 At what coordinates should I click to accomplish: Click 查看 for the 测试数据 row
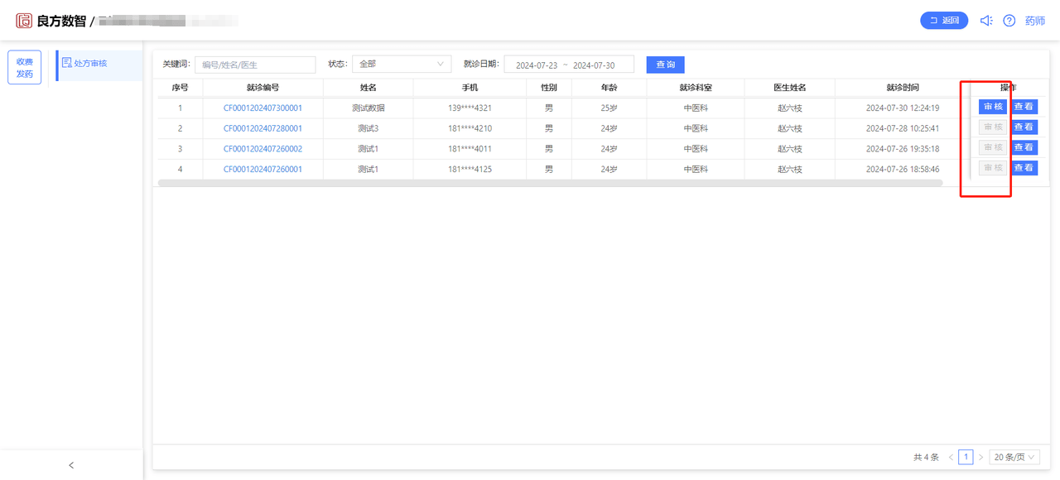[x=1024, y=107]
